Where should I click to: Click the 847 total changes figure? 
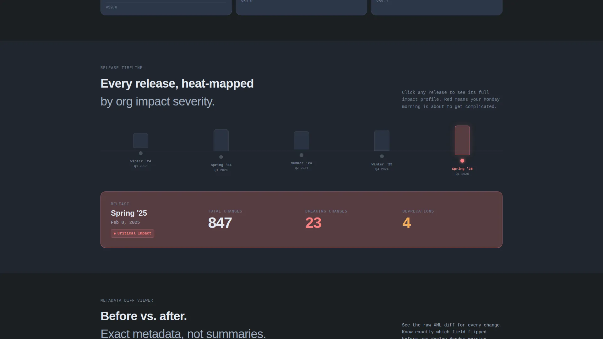coord(220,223)
